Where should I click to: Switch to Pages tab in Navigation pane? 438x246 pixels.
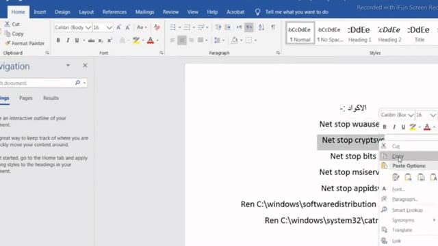coord(26,98)
